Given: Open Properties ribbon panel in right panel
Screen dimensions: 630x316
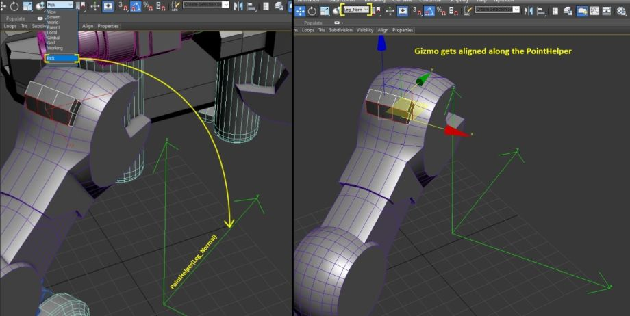Looking at the screenshot, I should (403, 30).
